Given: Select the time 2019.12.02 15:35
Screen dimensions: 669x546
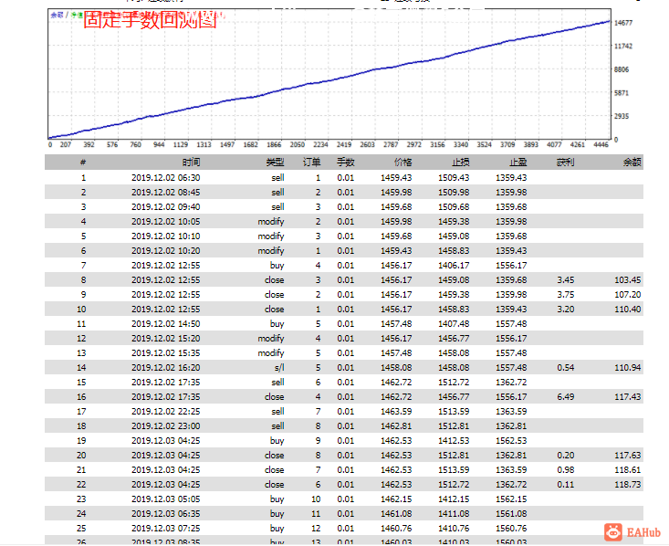Looking at the screenshot, I should [165, 353].
